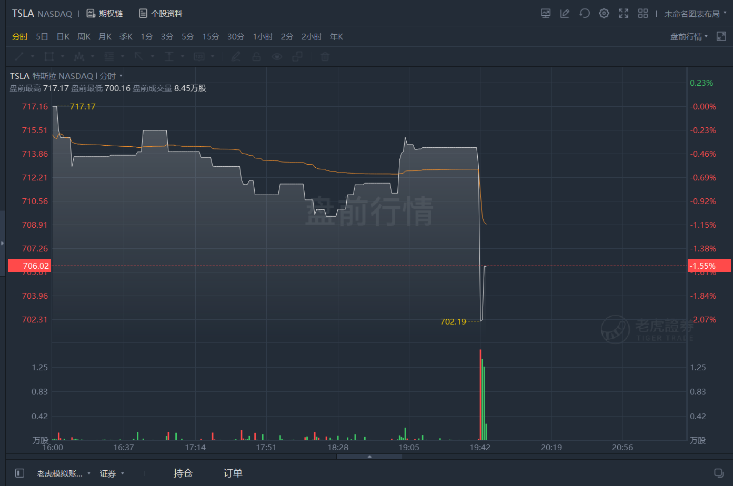
Task: Select the 5分 interval
Action: [188, 36]
